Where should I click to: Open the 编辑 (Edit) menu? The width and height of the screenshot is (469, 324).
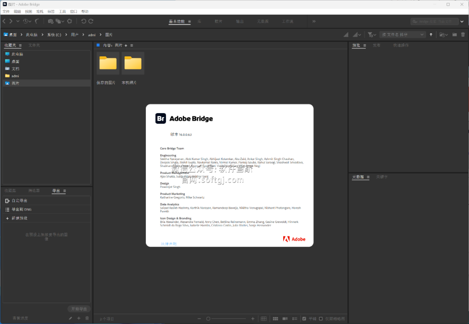click(17, 12)
